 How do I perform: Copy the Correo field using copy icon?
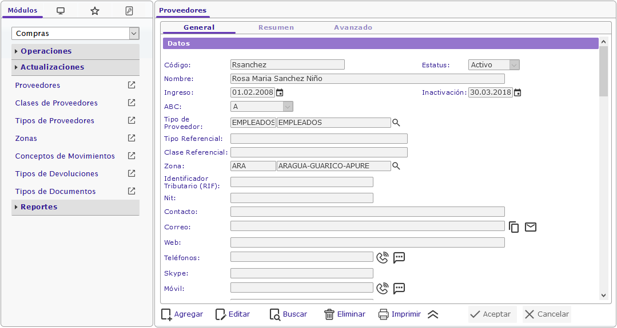(x=514, y=227)
